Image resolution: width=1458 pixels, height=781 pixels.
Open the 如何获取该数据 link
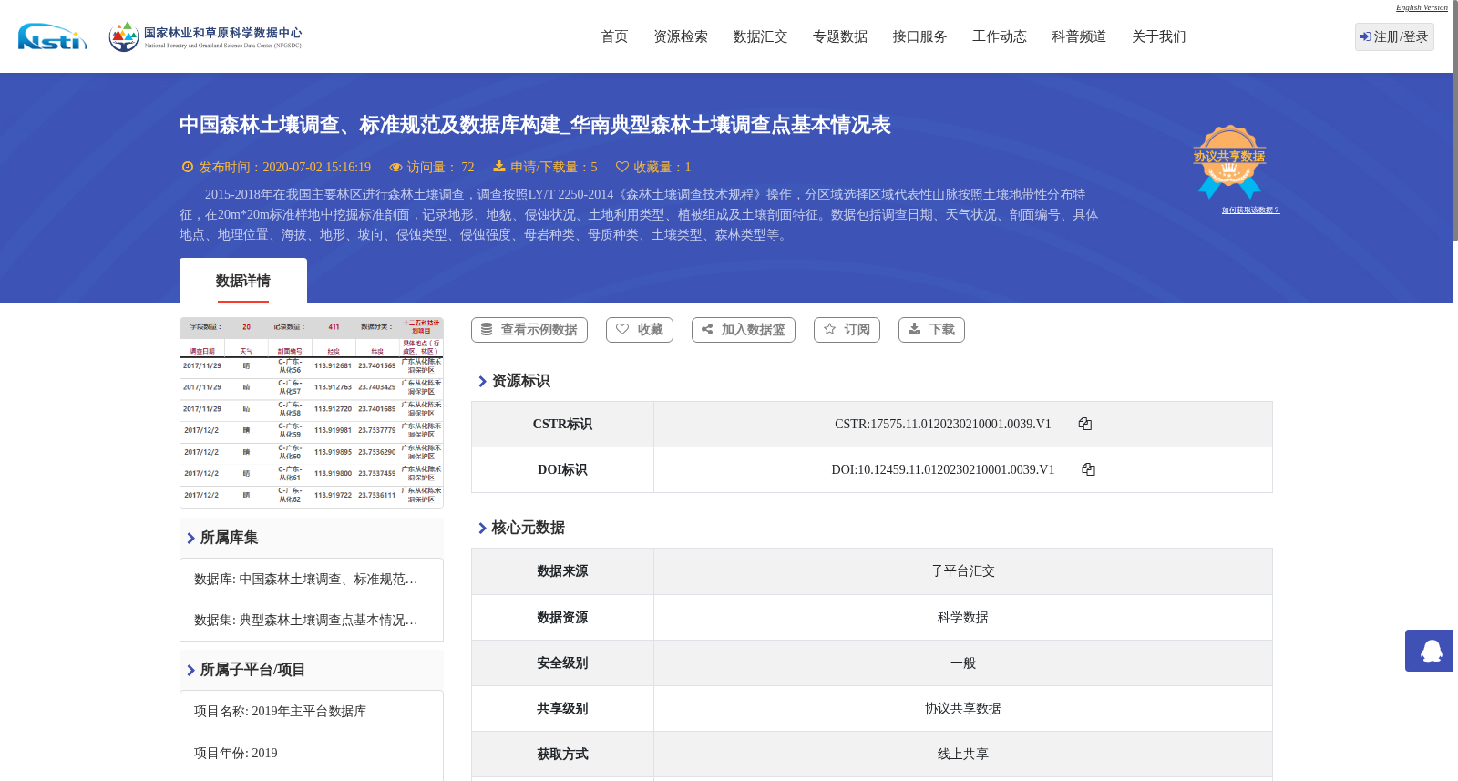coord(1250,211)
